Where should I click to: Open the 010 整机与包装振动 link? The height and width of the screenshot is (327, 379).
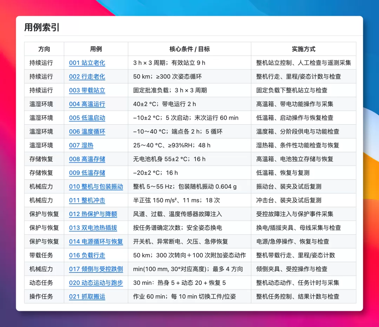[96, 187]
